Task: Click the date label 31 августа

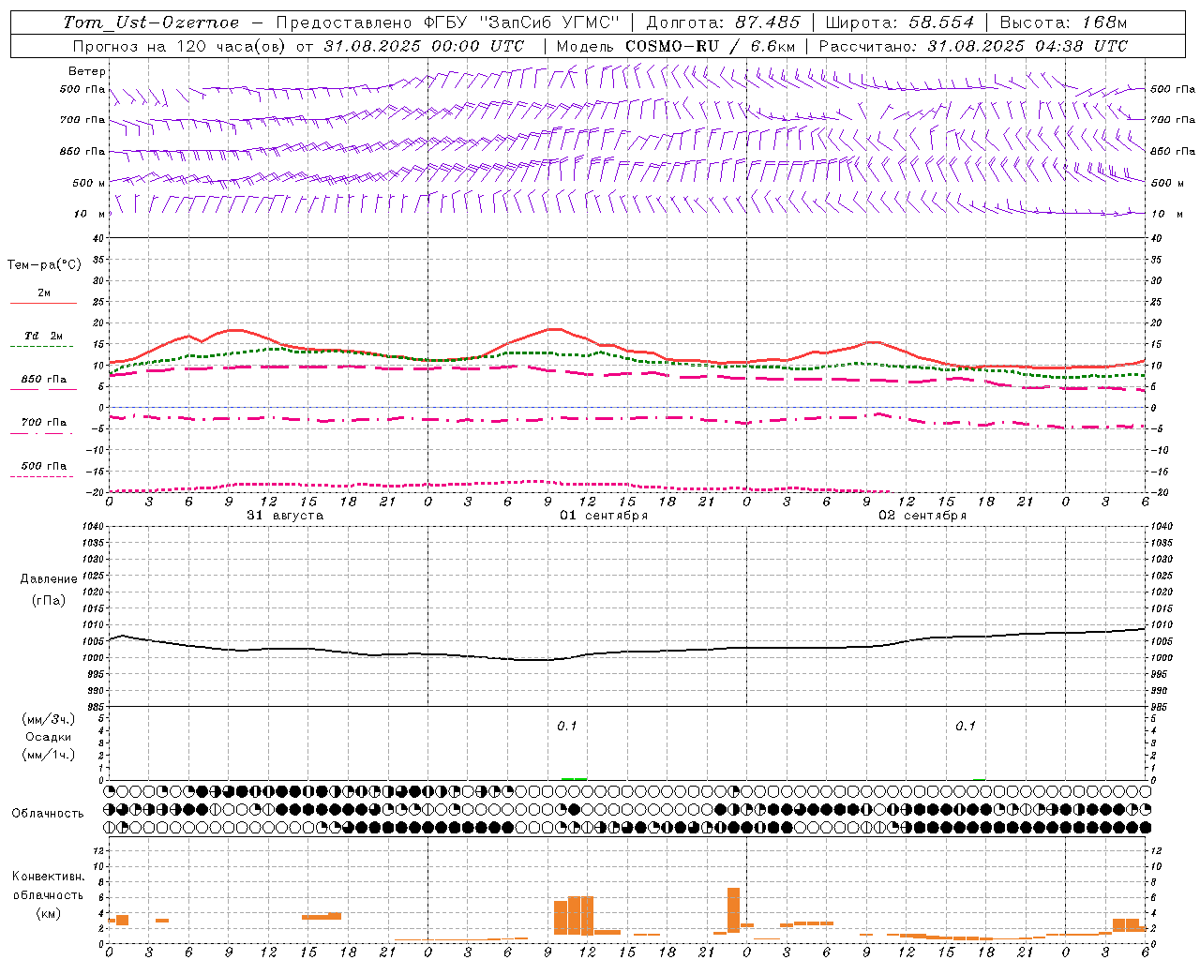Action: click(x=285, y=516)
